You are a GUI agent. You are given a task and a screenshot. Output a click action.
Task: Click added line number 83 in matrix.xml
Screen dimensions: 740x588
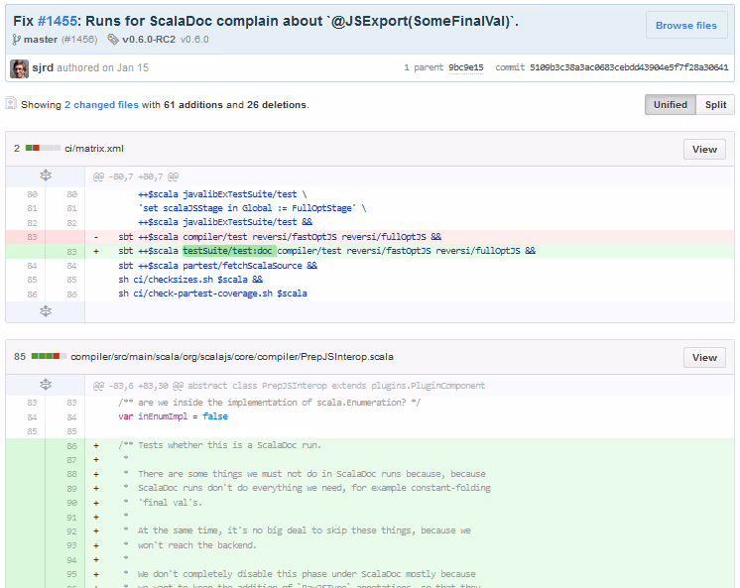point(71,252)
